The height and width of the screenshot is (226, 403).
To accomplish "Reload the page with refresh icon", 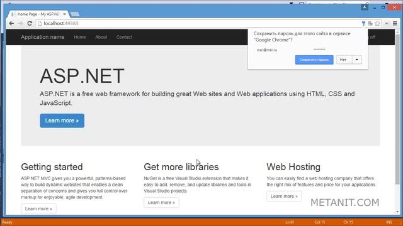I will point(30,23).
